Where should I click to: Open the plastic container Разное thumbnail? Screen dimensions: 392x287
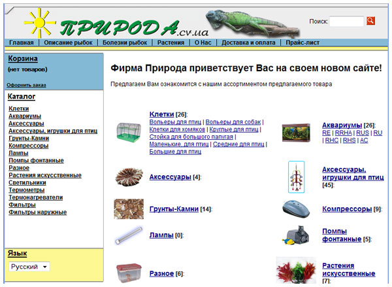pyautogui.click(x=129, y=273)
